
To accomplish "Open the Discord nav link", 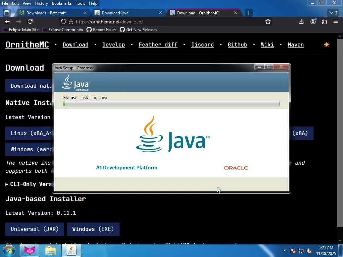I will pyautogui.click(x=202, y=45).
